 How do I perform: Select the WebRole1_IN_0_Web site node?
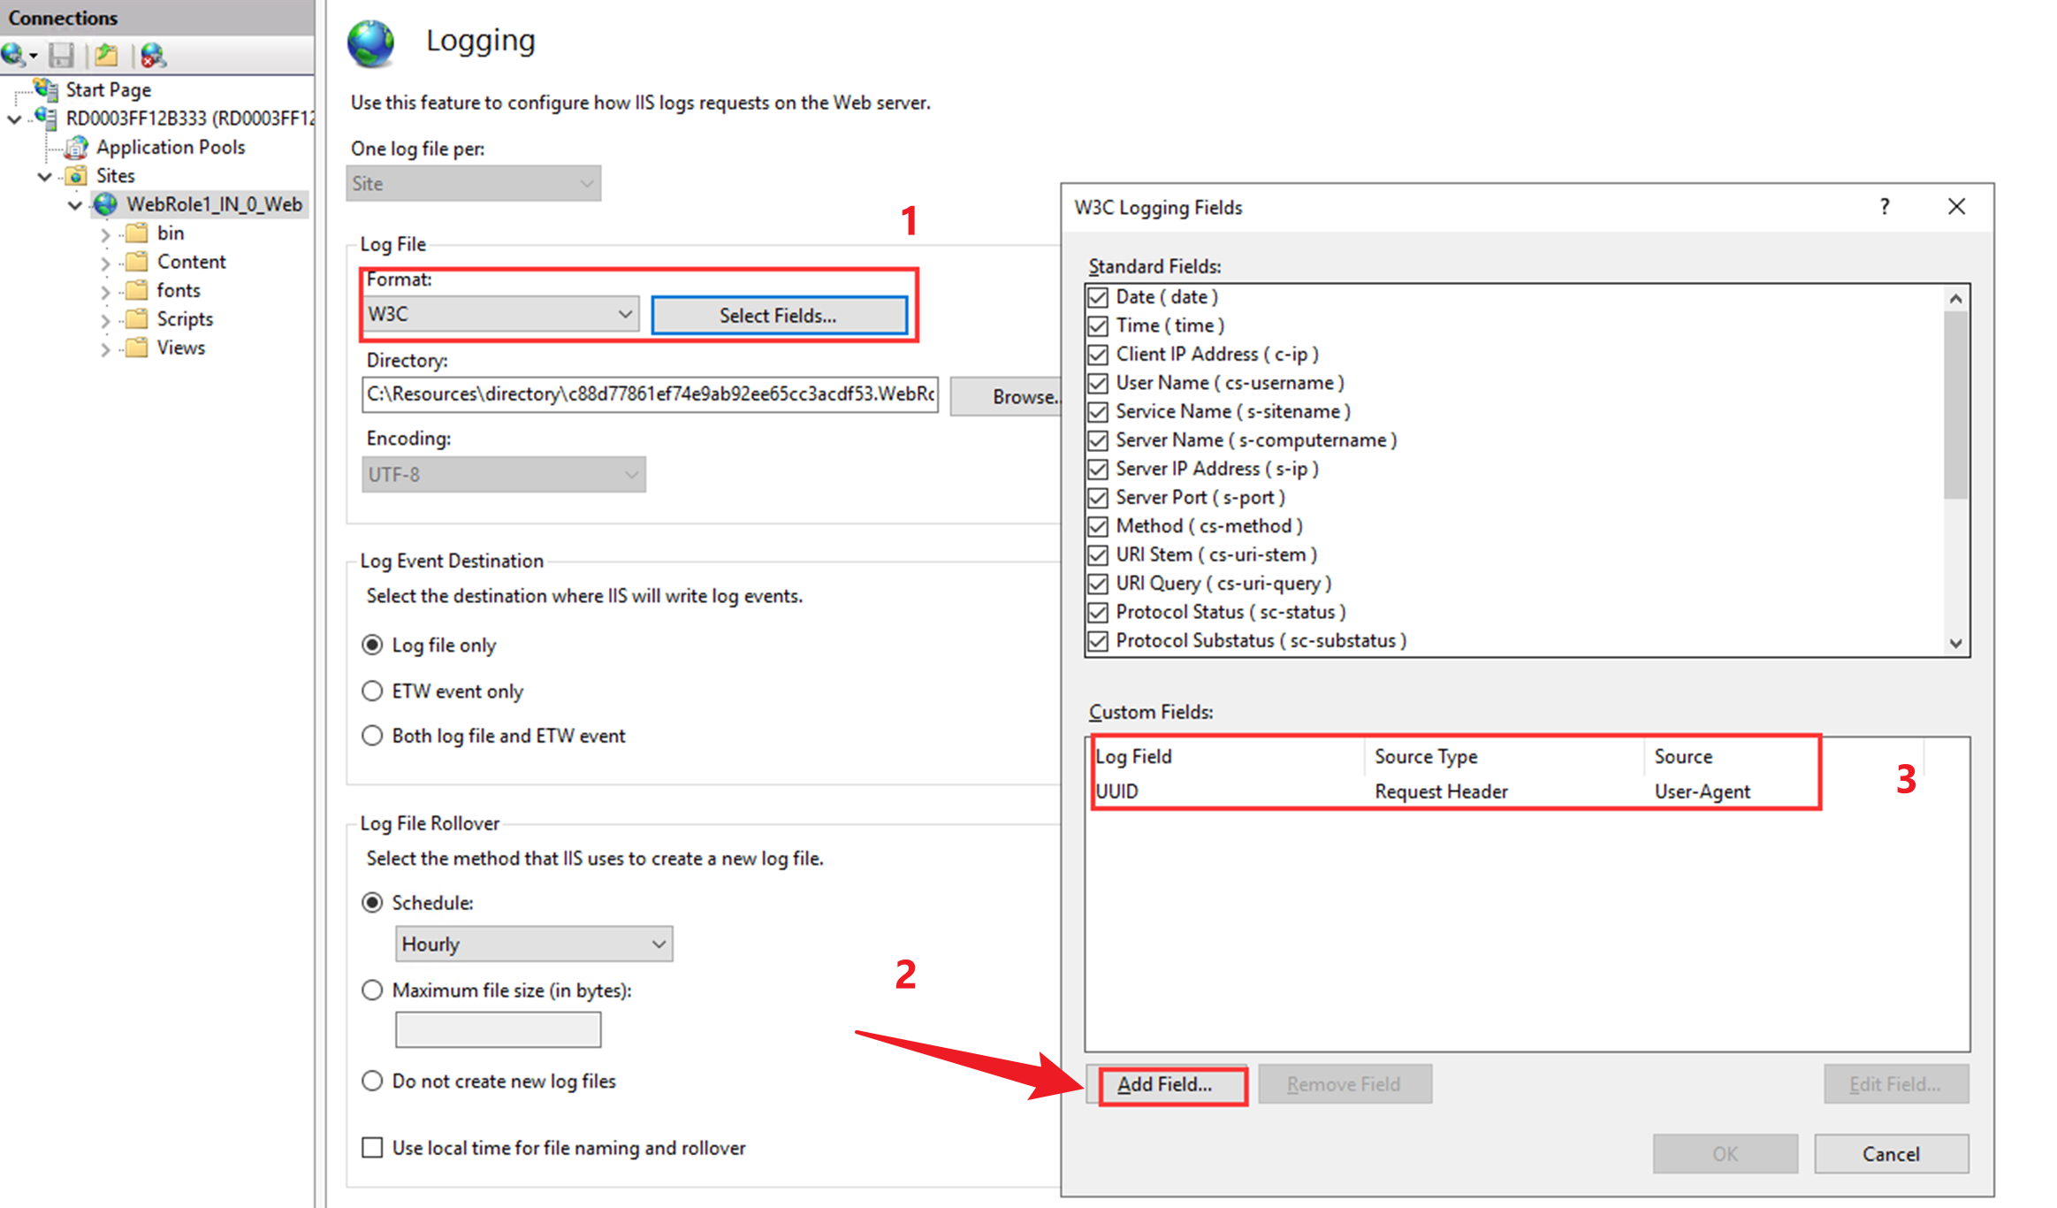pos(213,204)
